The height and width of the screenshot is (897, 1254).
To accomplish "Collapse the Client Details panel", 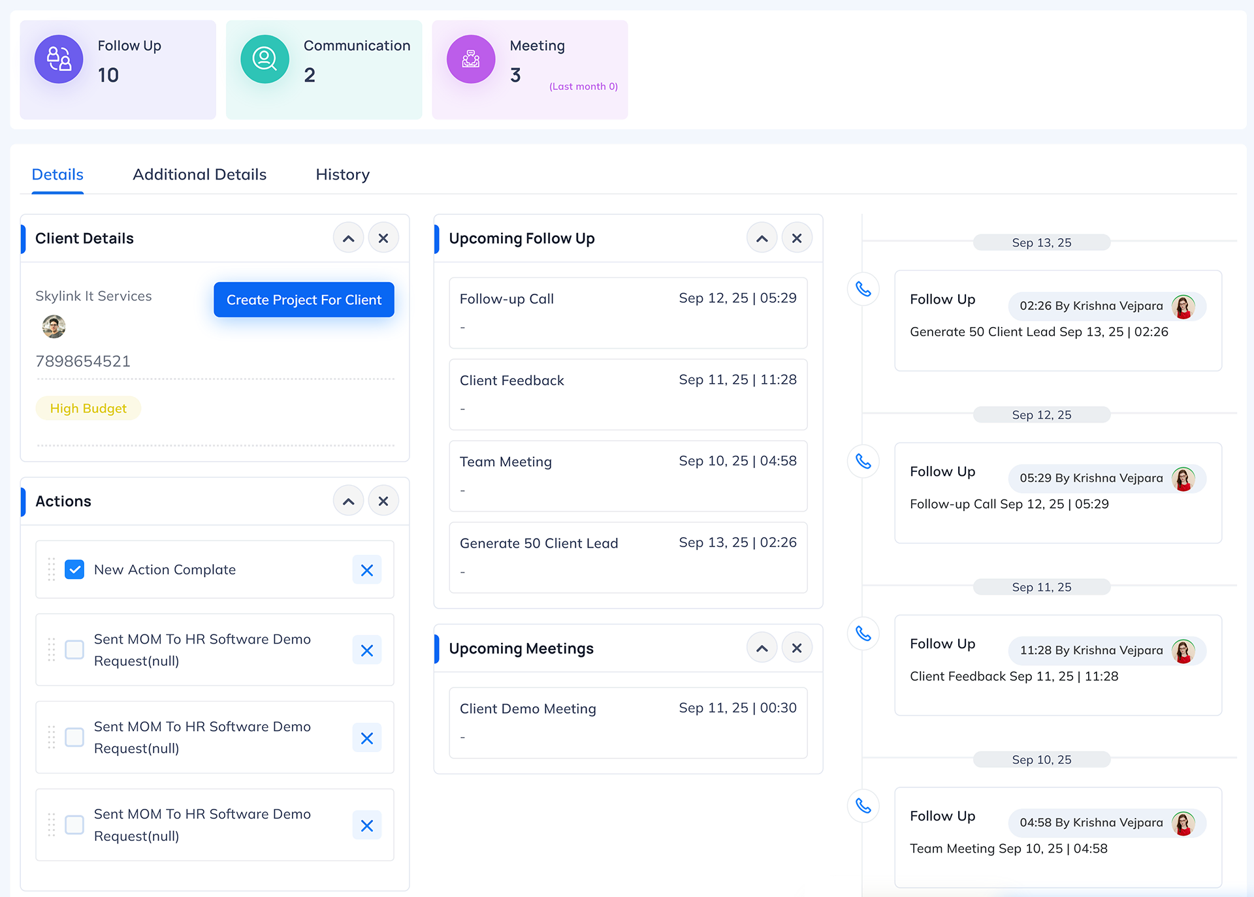I will [348, 238].
